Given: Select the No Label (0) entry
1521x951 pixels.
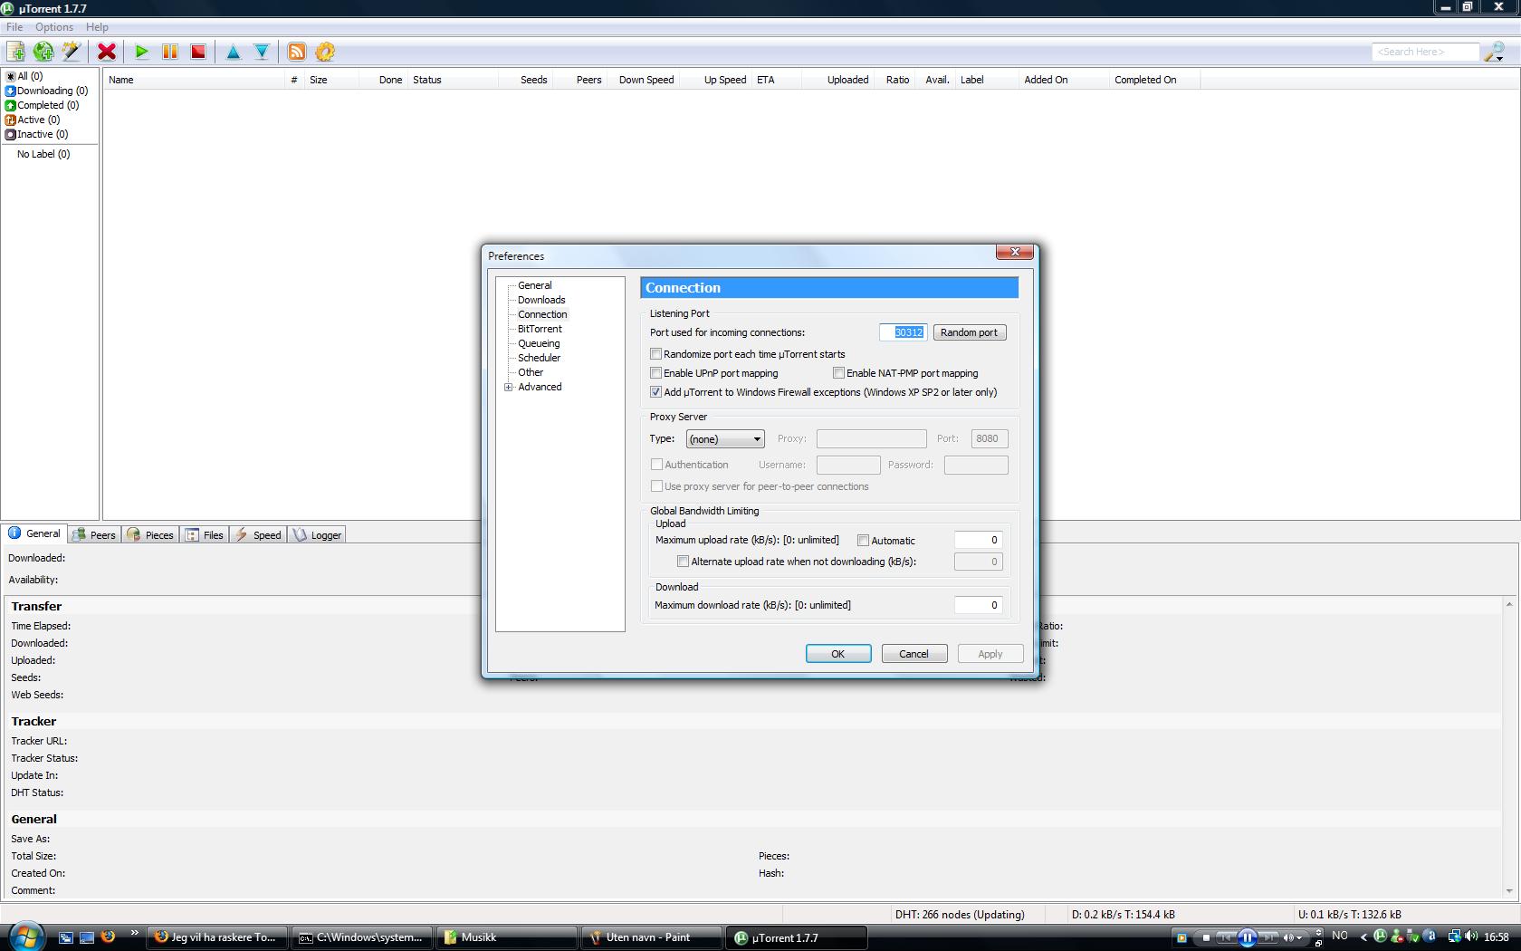Looking at the screenshot, I should (x=43, y=154).
